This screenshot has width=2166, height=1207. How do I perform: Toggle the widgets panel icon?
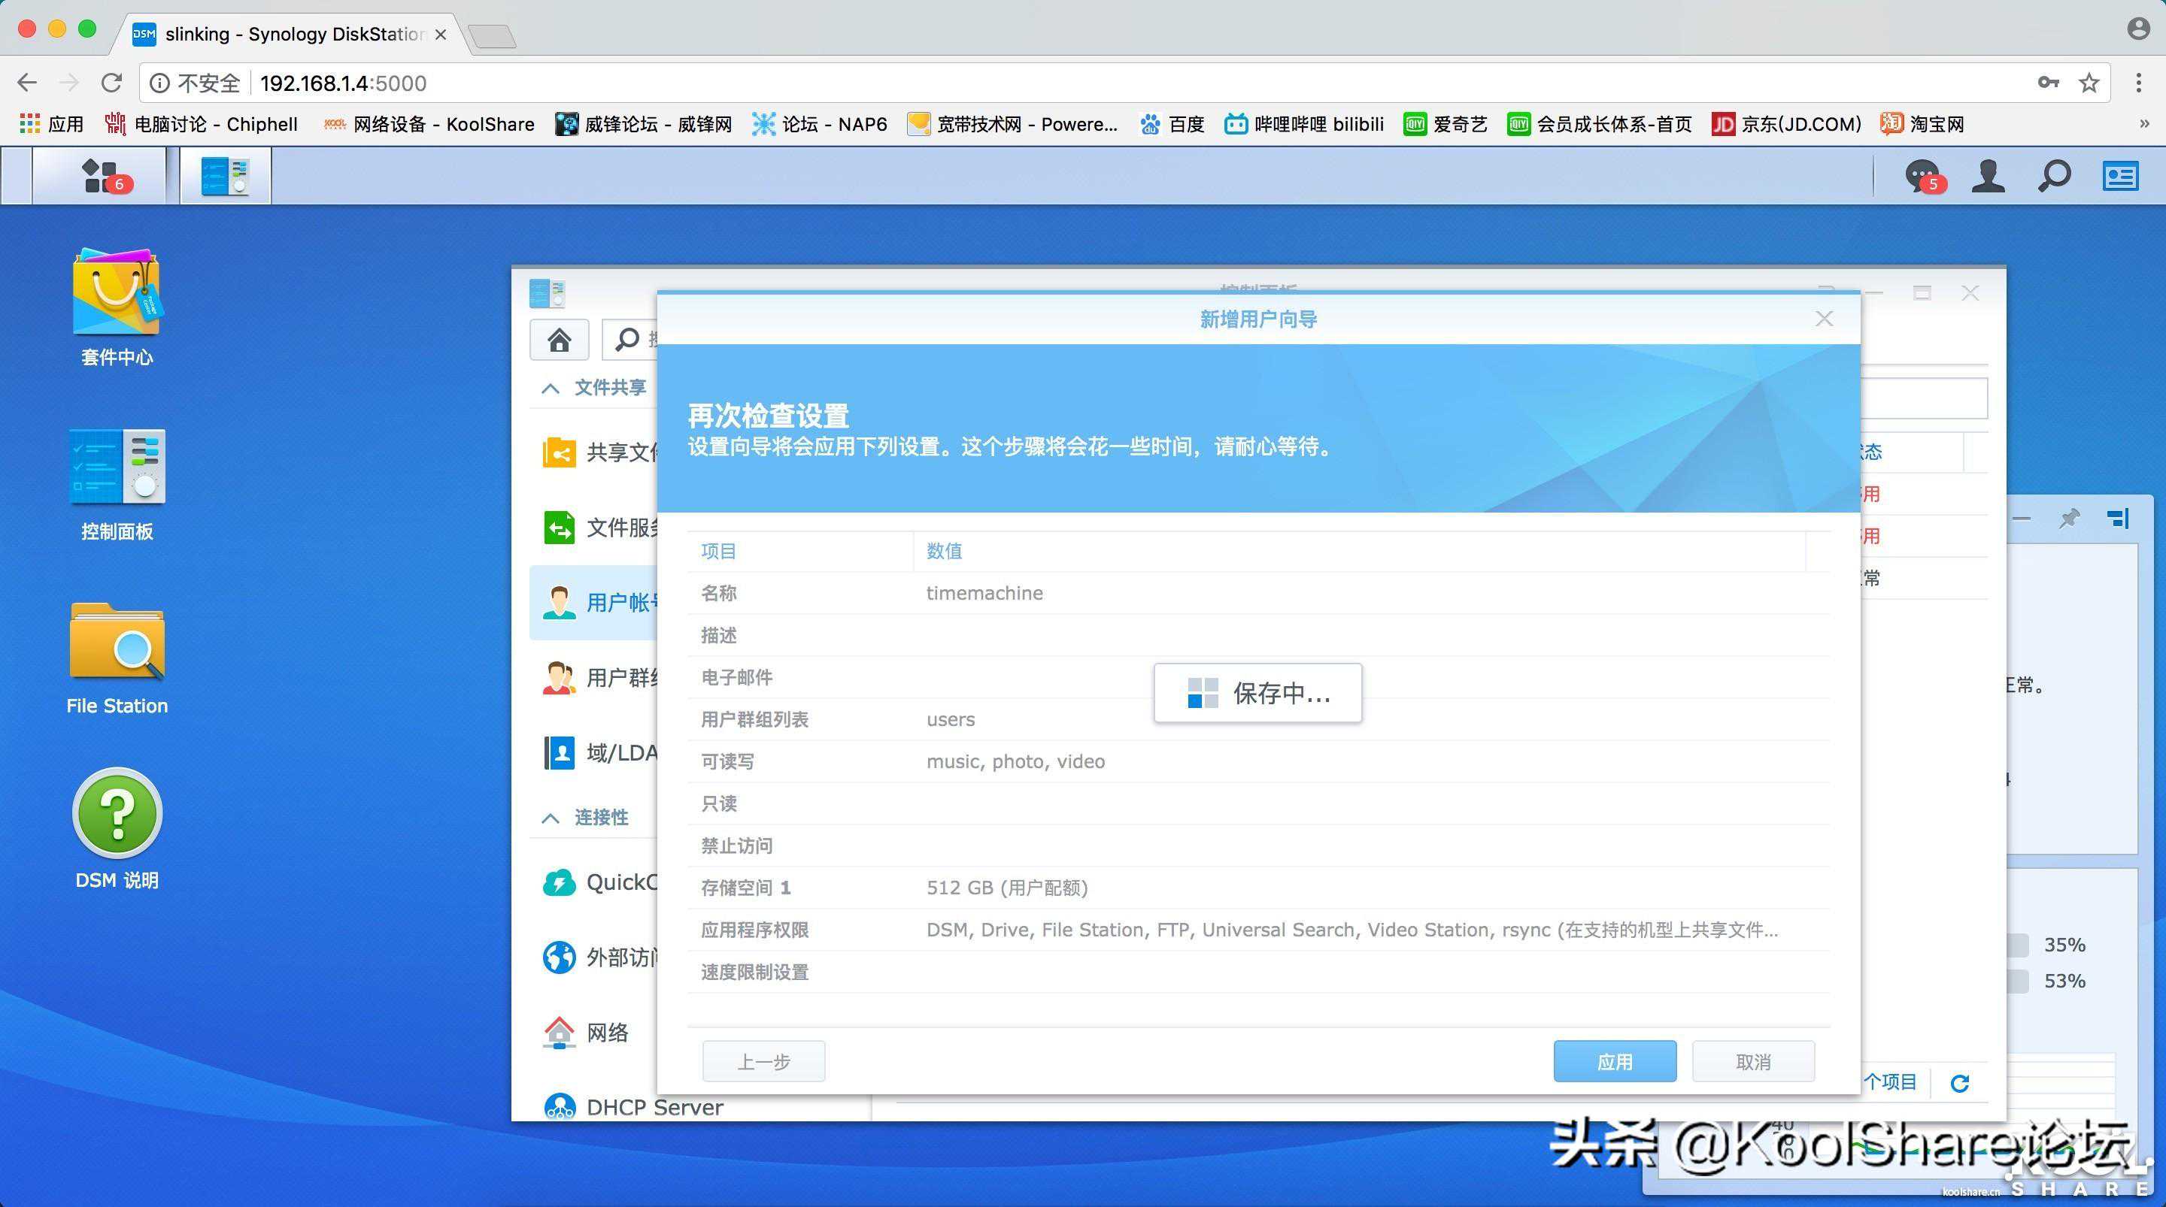2120,177
